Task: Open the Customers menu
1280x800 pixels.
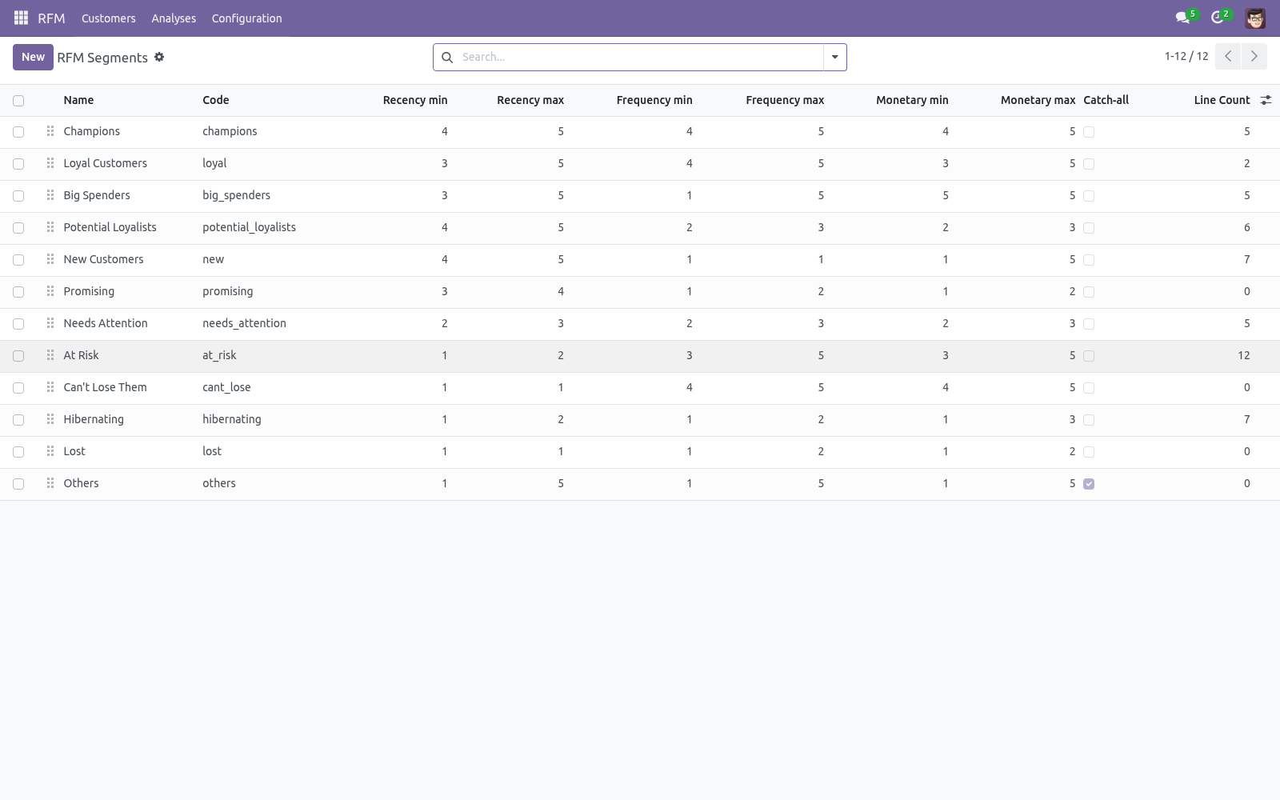Action: pyautogui.click(x=108, y=18)
